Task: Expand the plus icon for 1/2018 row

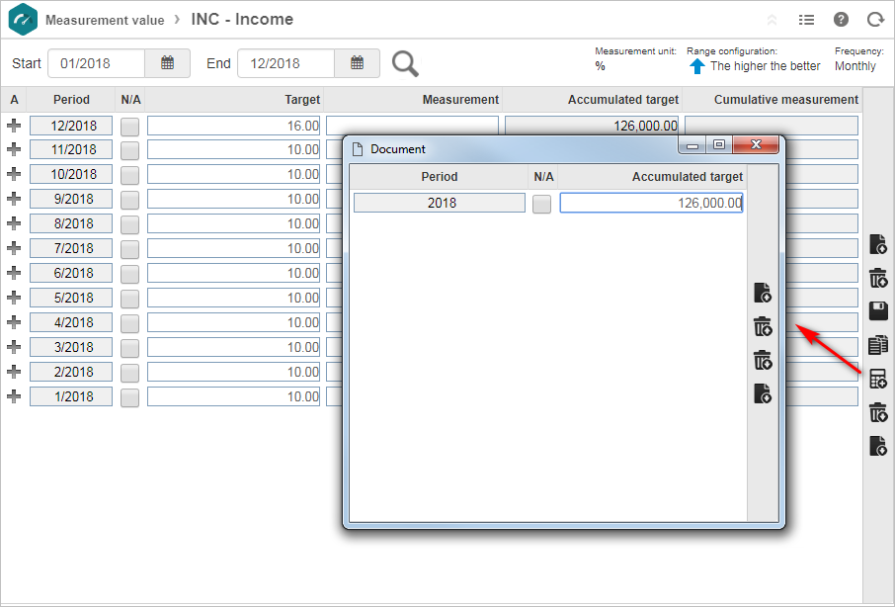Action: [x=14, y=395]
